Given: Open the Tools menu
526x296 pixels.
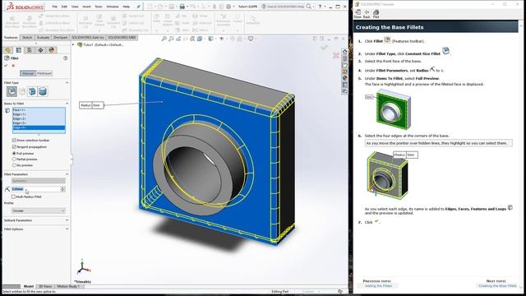Looking at the screenshot, I should pyautogui.click(x=99, y=7).
